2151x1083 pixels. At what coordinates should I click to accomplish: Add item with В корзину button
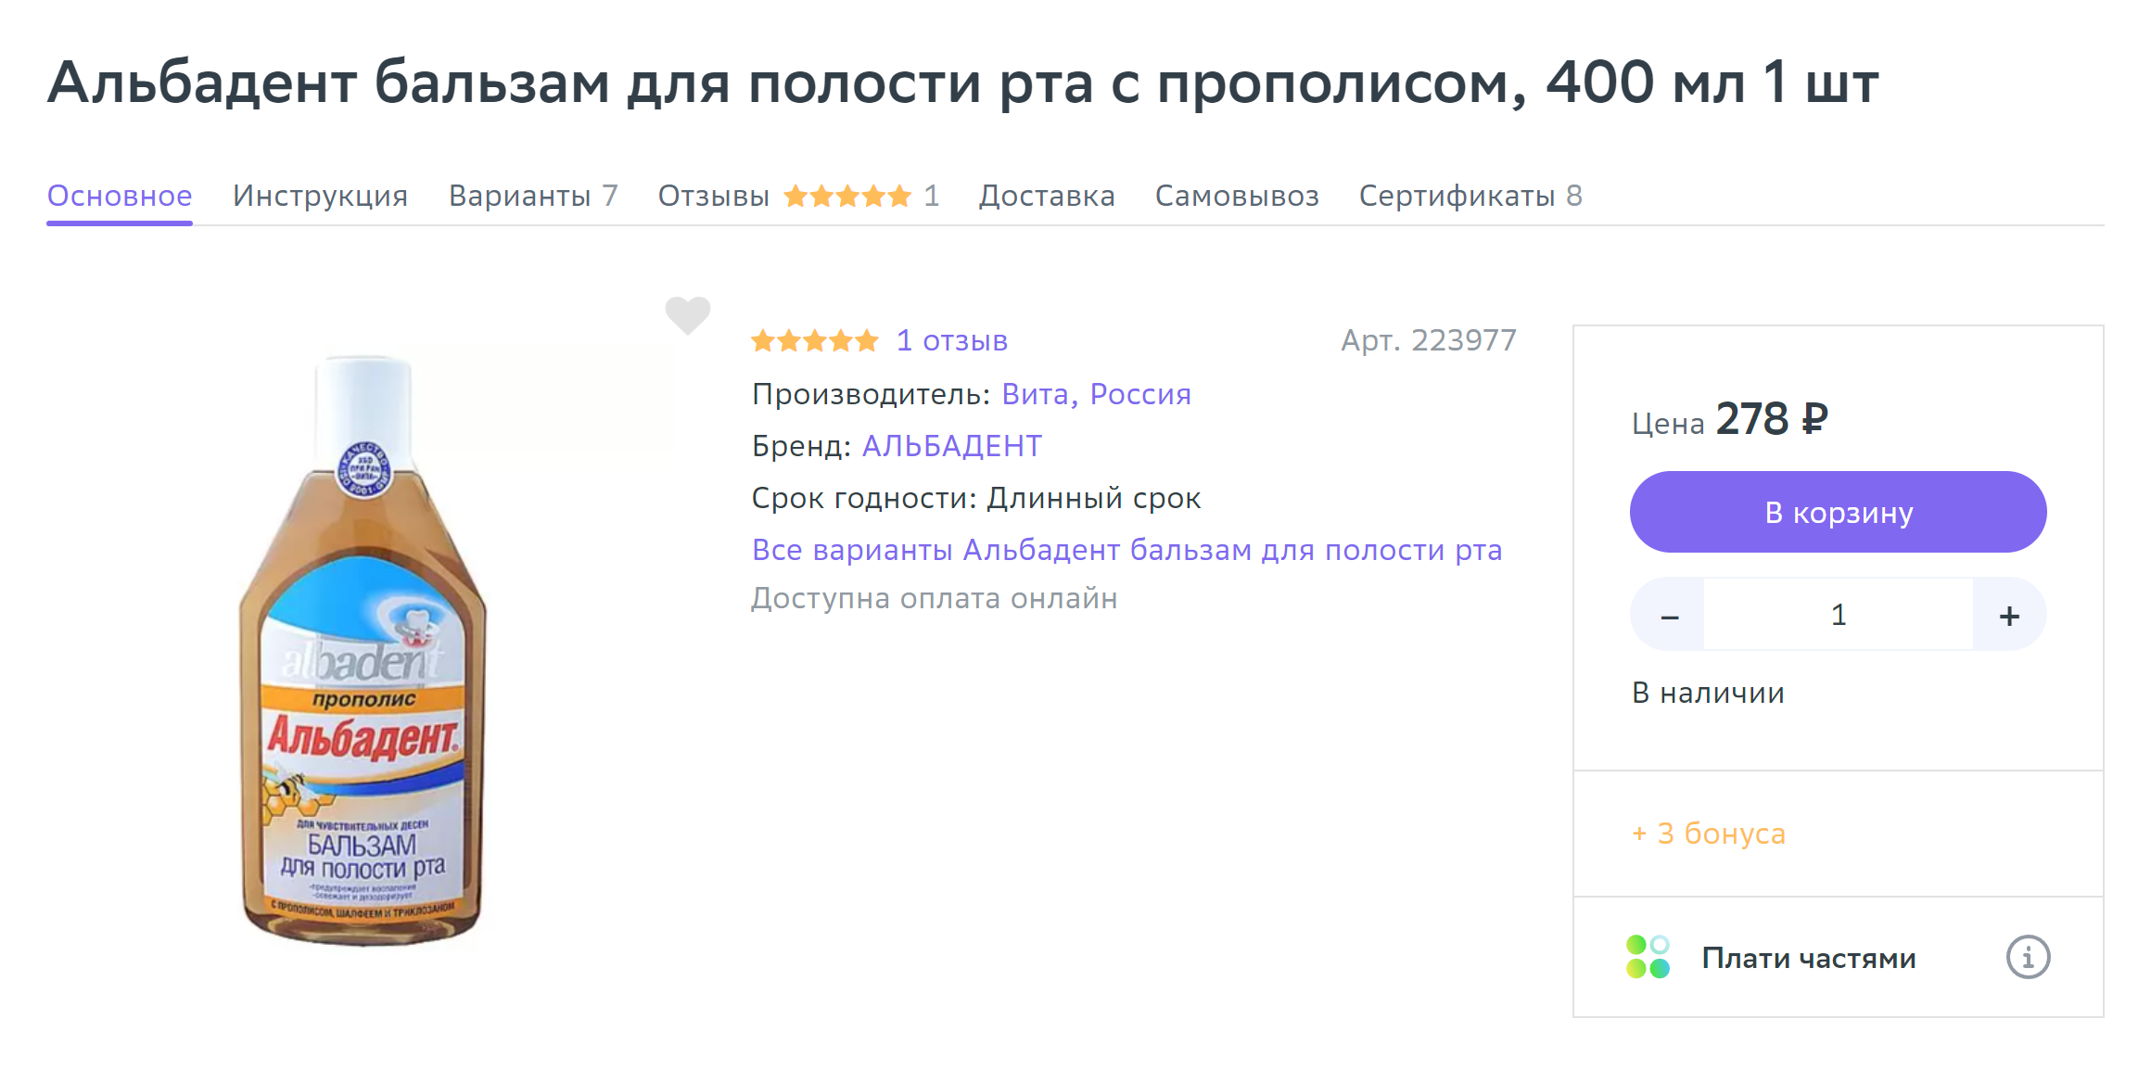1839,512
